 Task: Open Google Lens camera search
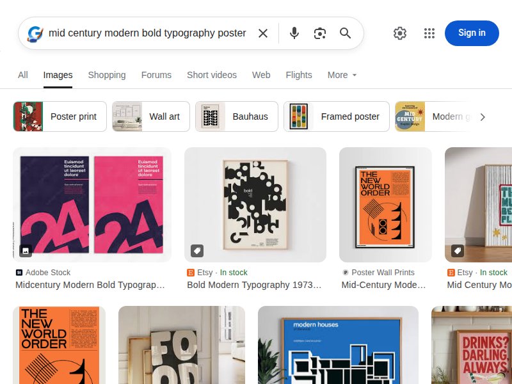pyautogui.click(x=320, y=33)
